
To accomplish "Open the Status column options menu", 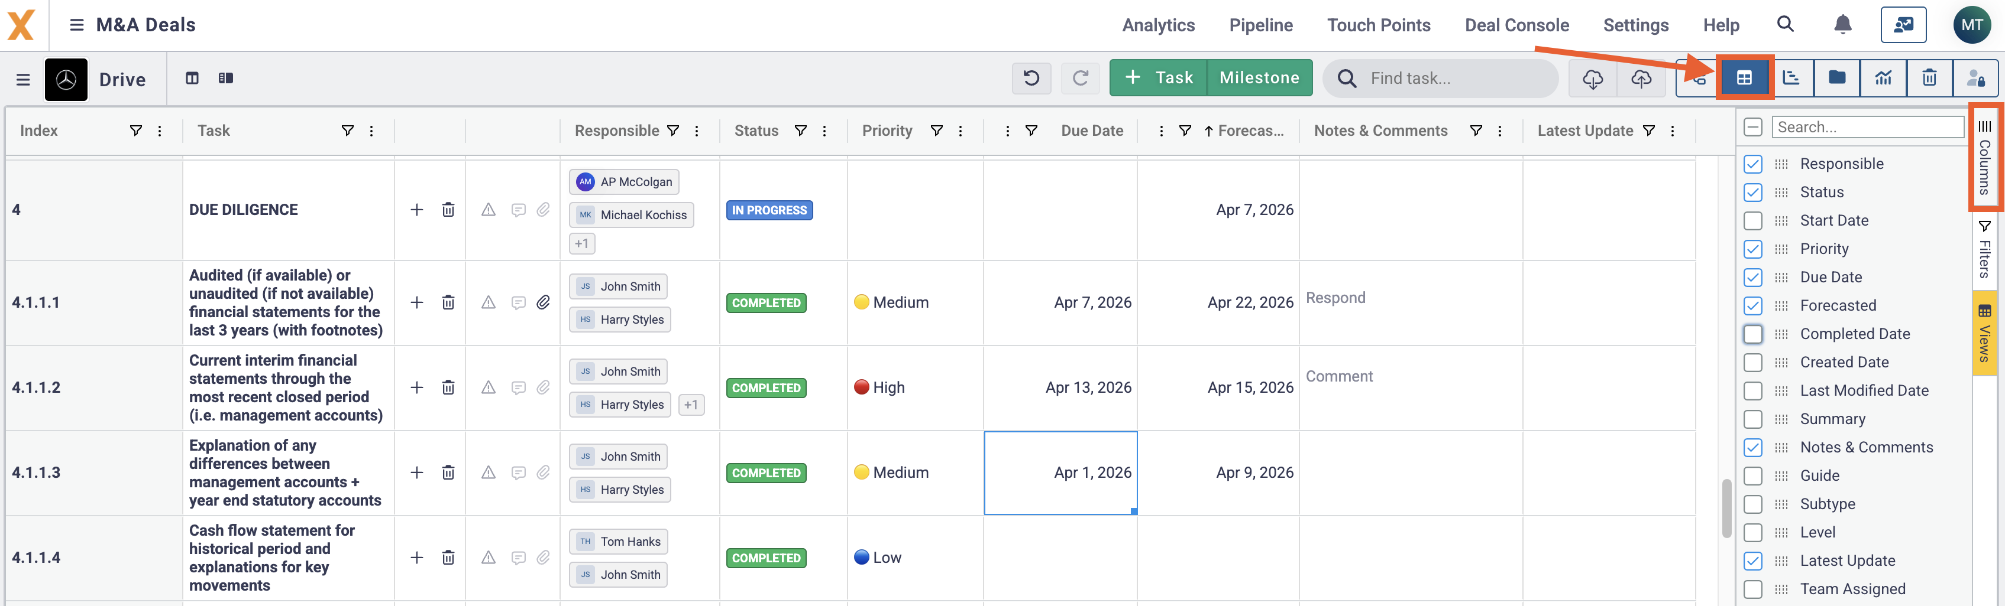I will pos(824,131).
